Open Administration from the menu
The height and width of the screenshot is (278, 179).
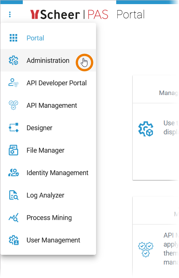(48, 61)
